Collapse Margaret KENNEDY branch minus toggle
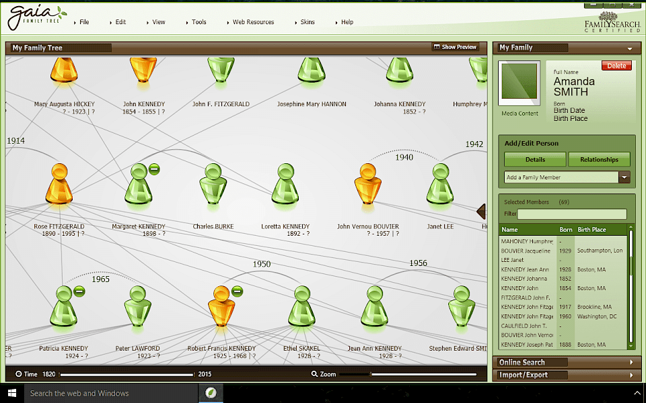Image resolution: width=646 pixels, height=403 pixels. coord(154,169)
